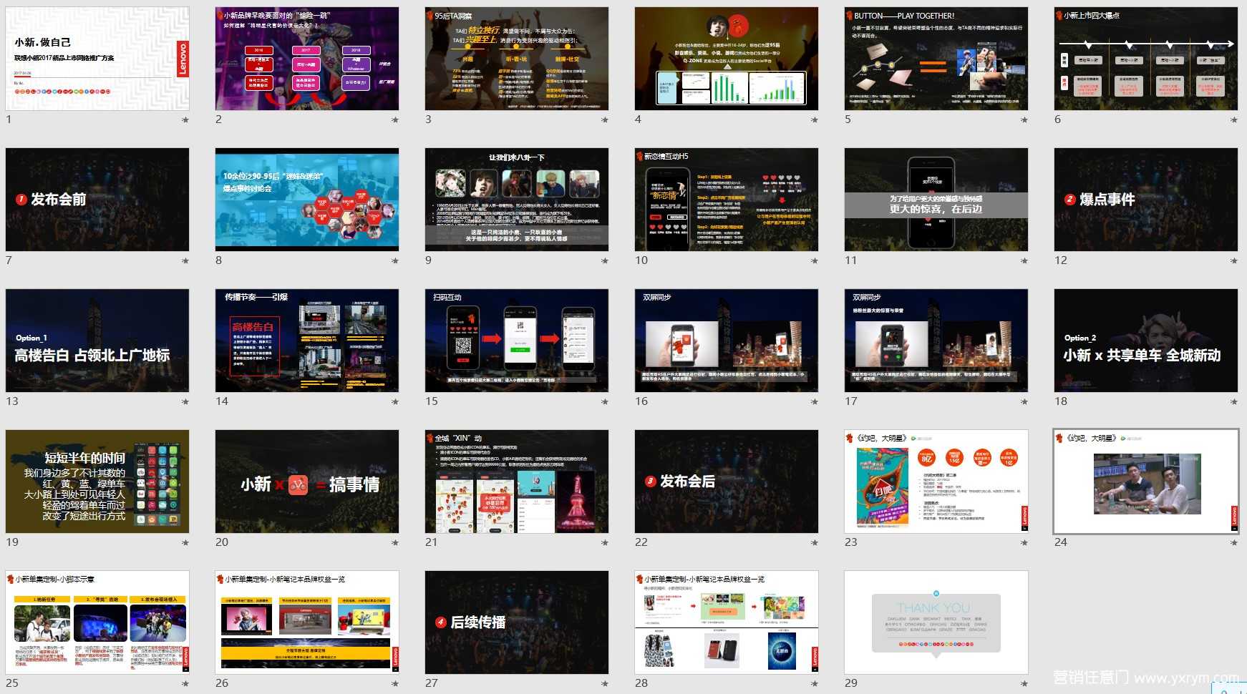Click the animation star under slide 12
The height and width of the screenshot is (694, 1247).
click(1234, 261)
